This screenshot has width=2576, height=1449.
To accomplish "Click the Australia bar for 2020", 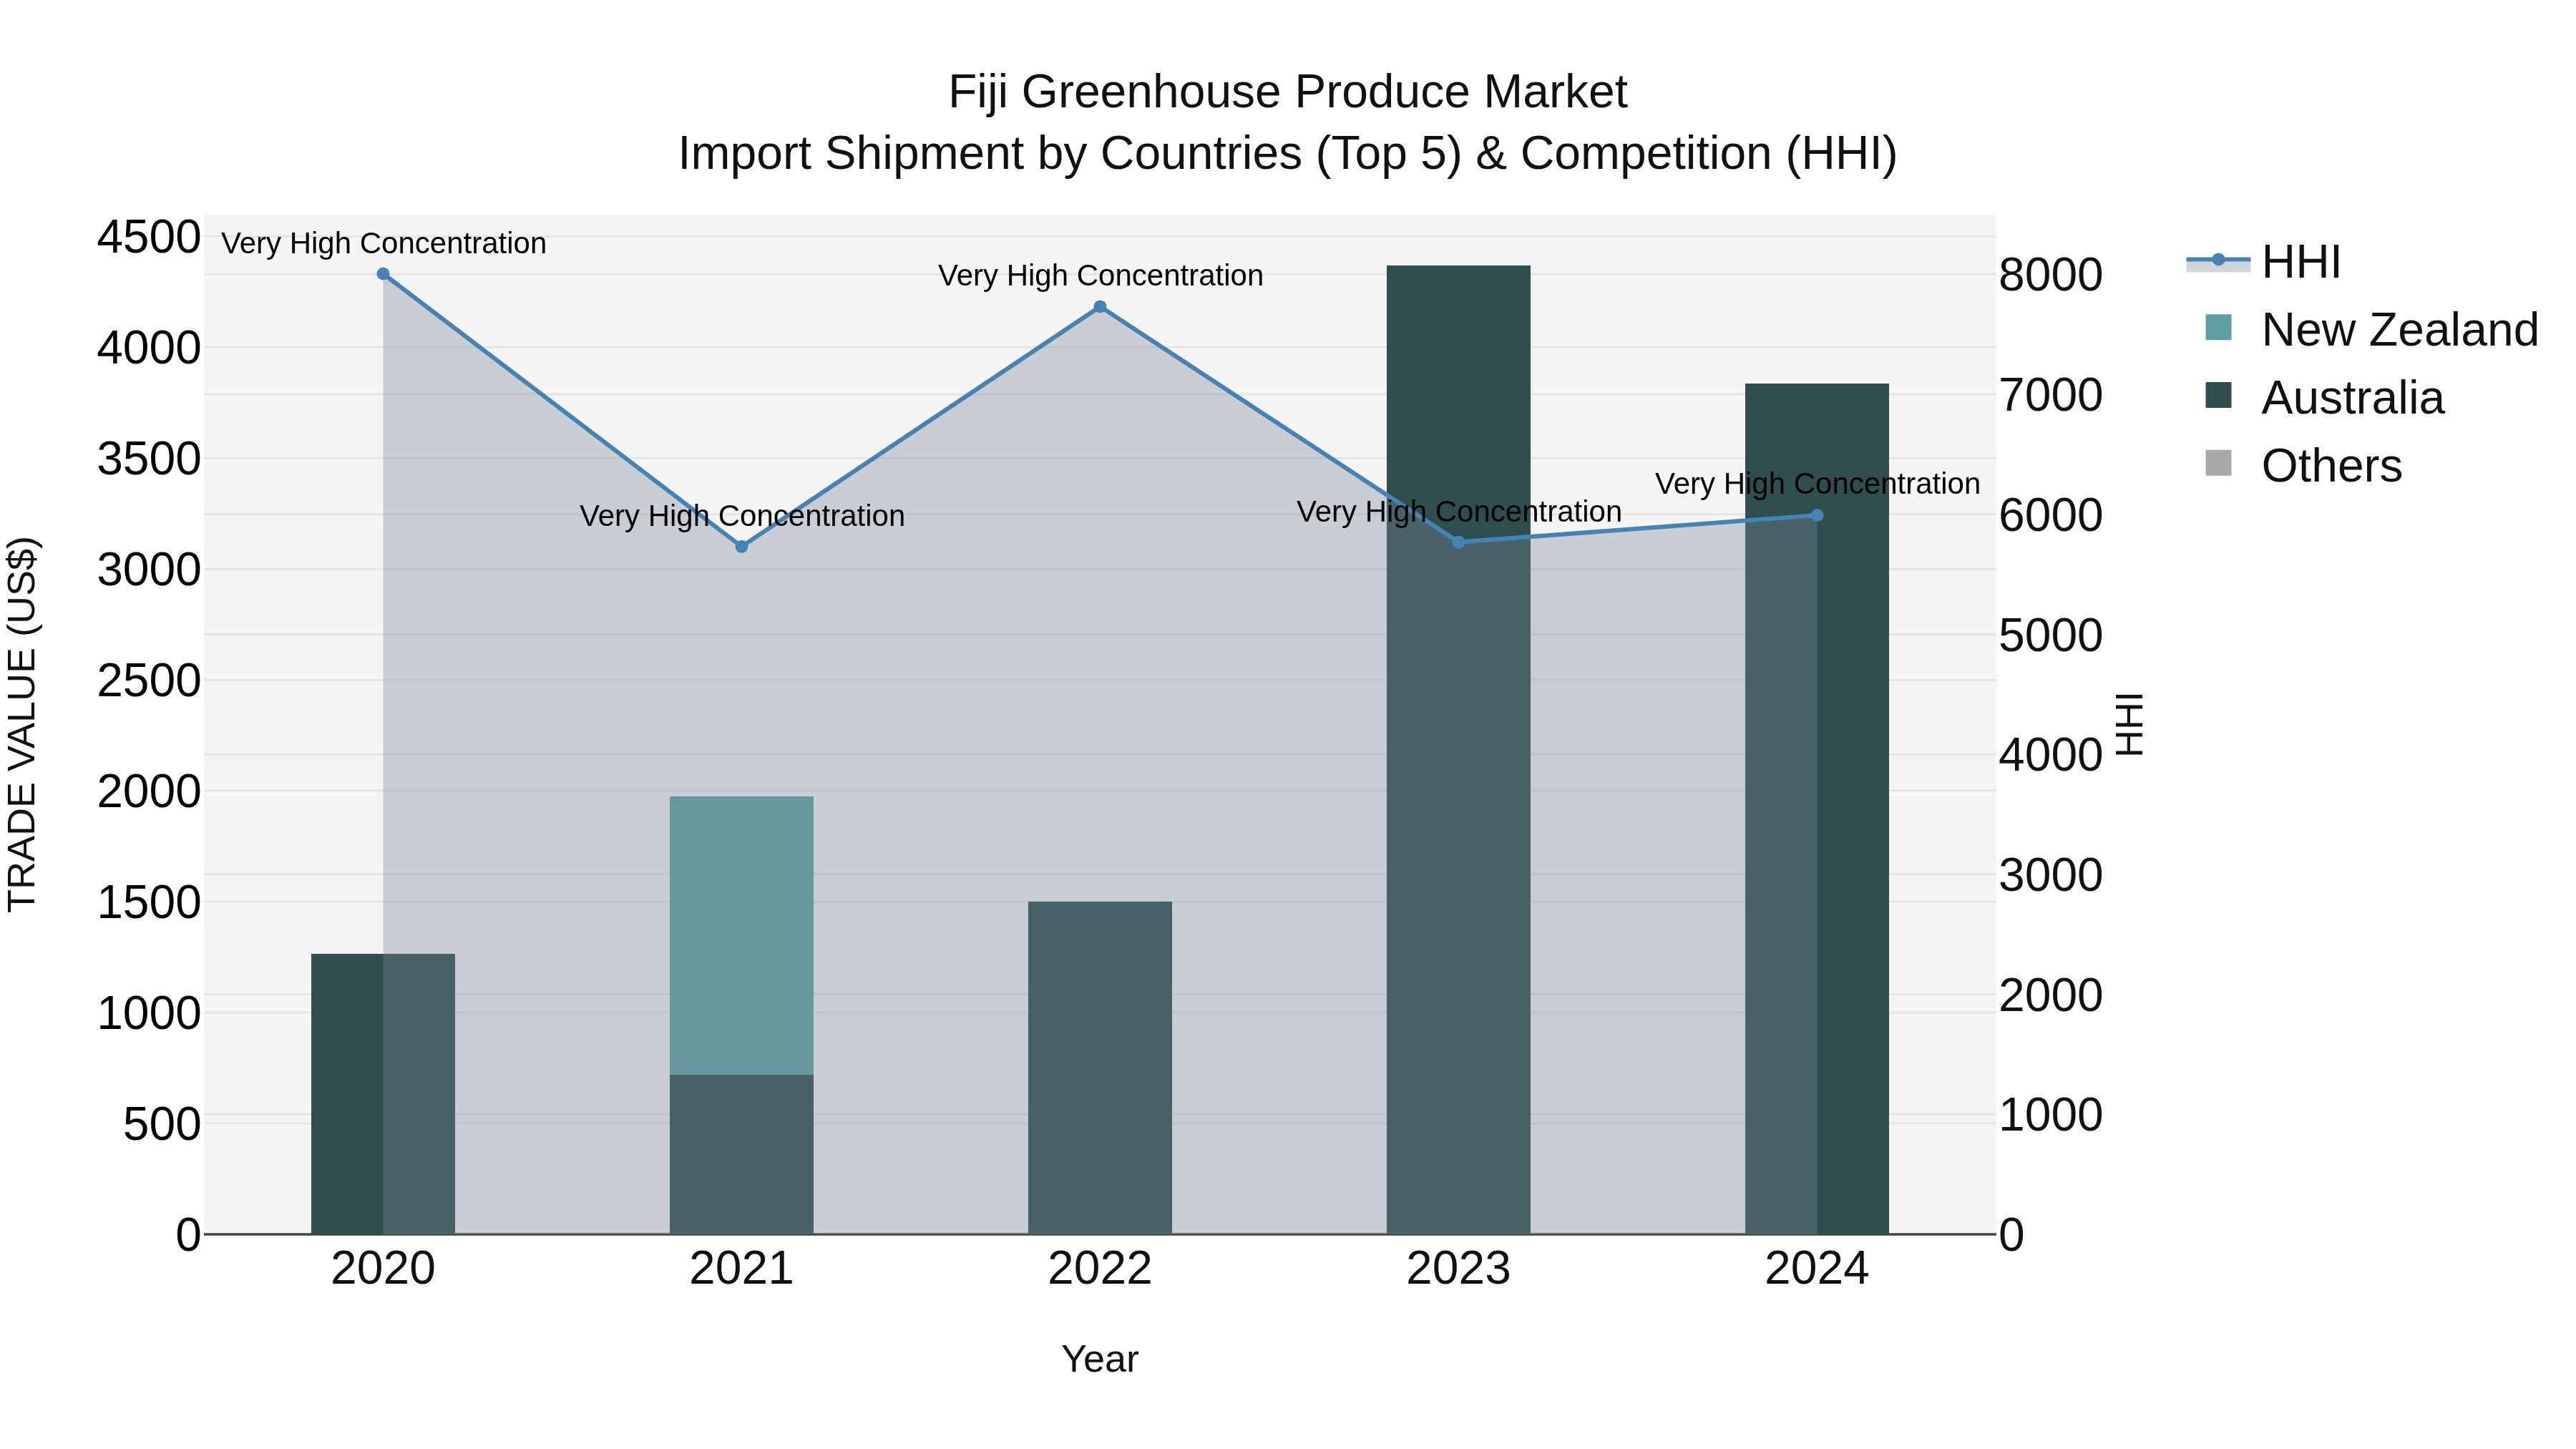I will (x=383, y=1094).
